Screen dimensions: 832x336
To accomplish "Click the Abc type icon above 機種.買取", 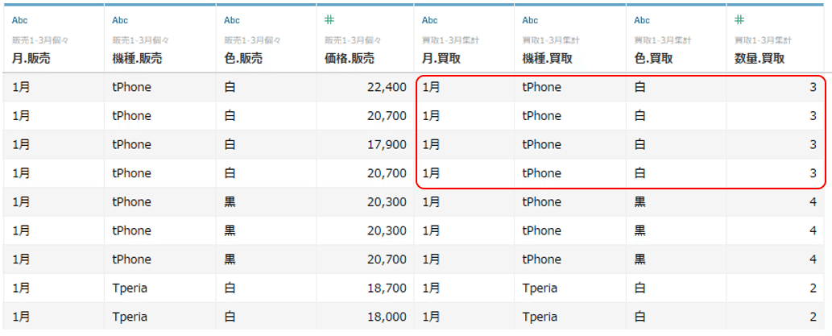I will 530,21.
